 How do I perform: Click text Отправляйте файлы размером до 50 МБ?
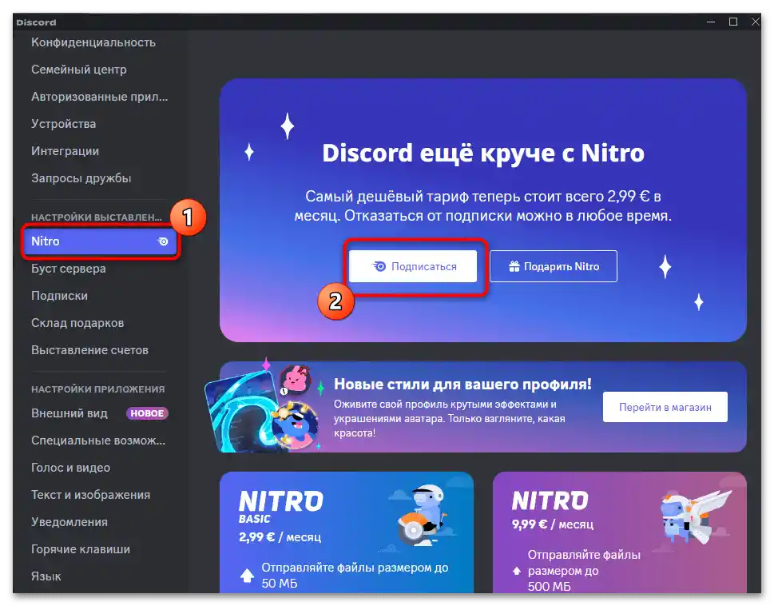click(x=355, y=576)
